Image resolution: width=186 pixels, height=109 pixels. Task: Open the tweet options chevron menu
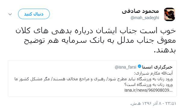tap(10, 14)
